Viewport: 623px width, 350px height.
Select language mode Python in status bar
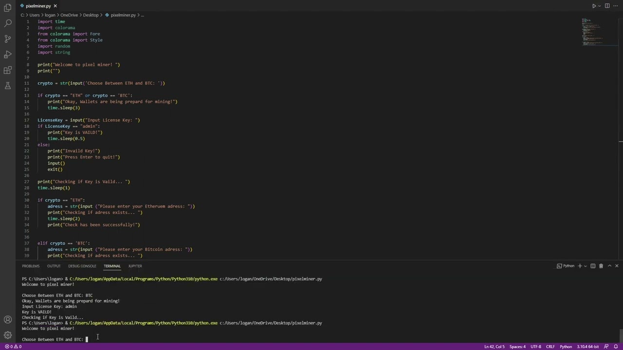pos(566,347)
